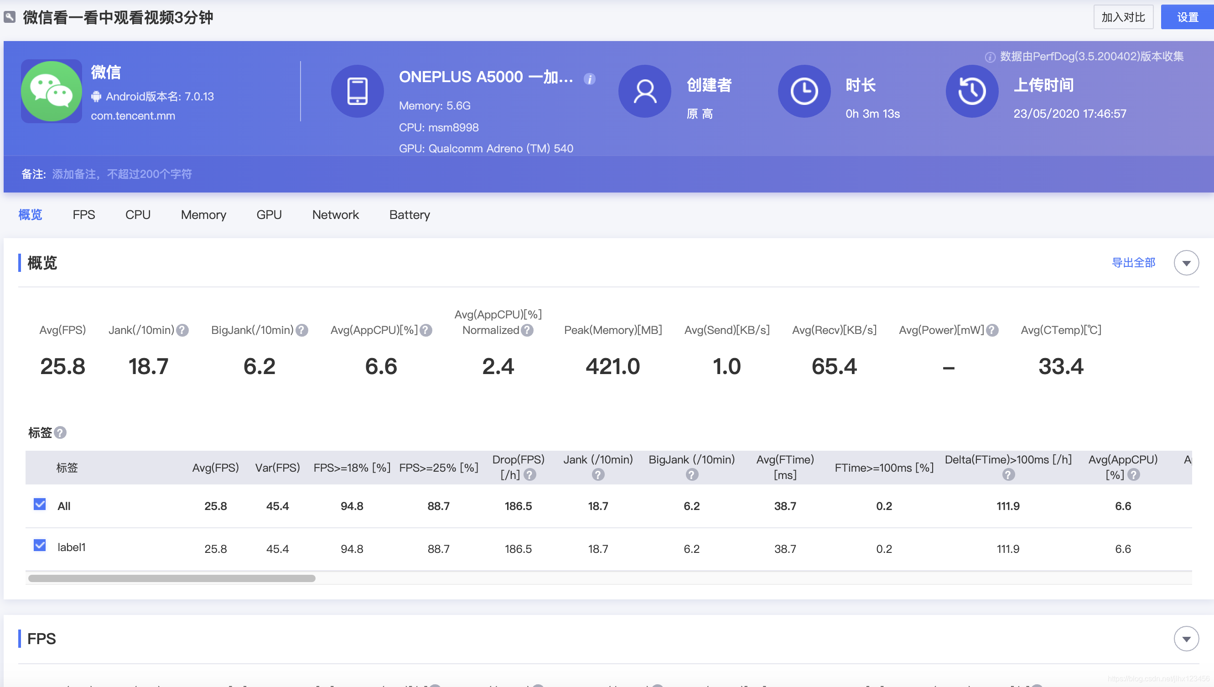Click the help icon under Drop(FPS) column

coord(530,475)
